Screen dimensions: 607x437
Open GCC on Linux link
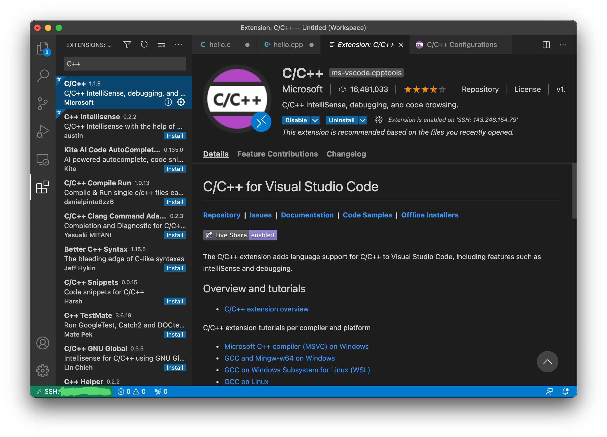click(x=246, y=382)
